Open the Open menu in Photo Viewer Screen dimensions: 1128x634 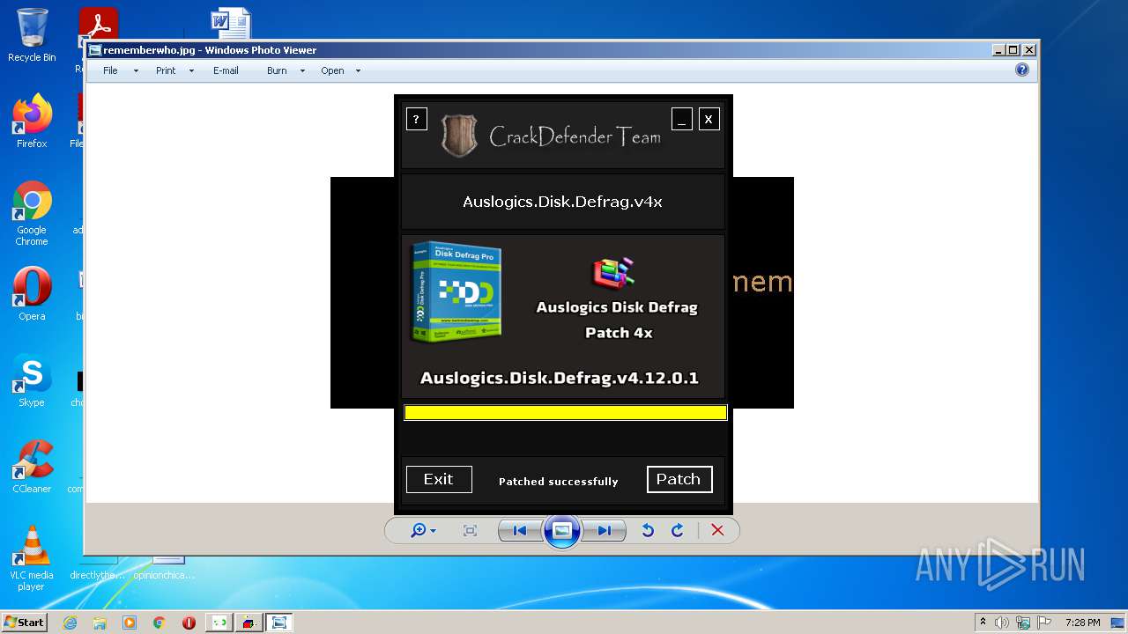[332, 70]
